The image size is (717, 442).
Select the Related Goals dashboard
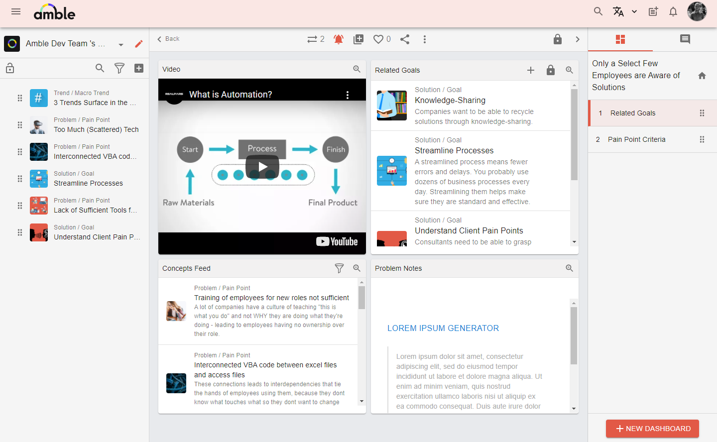(x=653, y=113)
